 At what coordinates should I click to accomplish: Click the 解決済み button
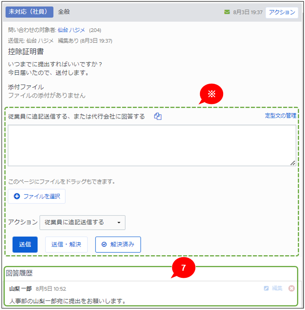pyautogui.click(x=118, y=245)
